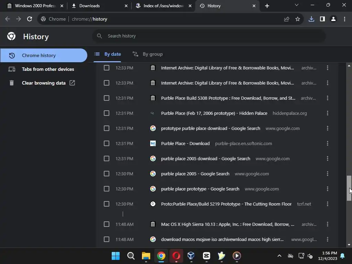Select the Mac OS X High Sierra checkbox

[x=107, y=224]
